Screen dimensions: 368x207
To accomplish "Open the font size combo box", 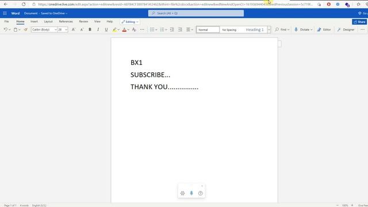I will (x=63, y=29).
